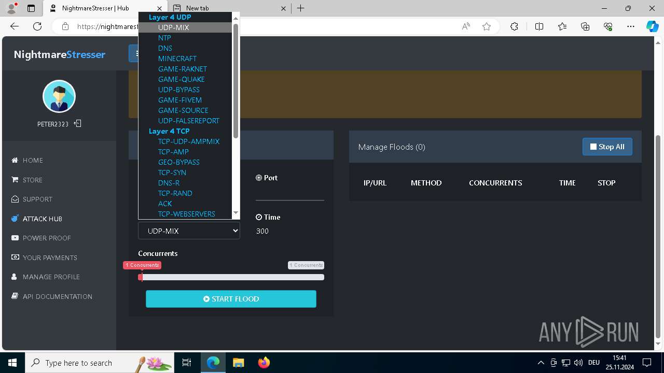
Task: Choose UDP-BYPASS from the method list
Action: 185,90
